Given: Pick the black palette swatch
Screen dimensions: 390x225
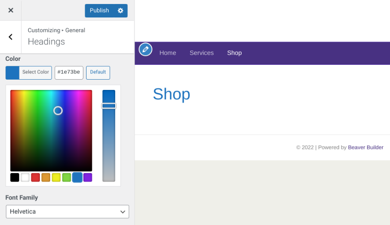Looking at the screenshot, I should (x=15, y=178).
